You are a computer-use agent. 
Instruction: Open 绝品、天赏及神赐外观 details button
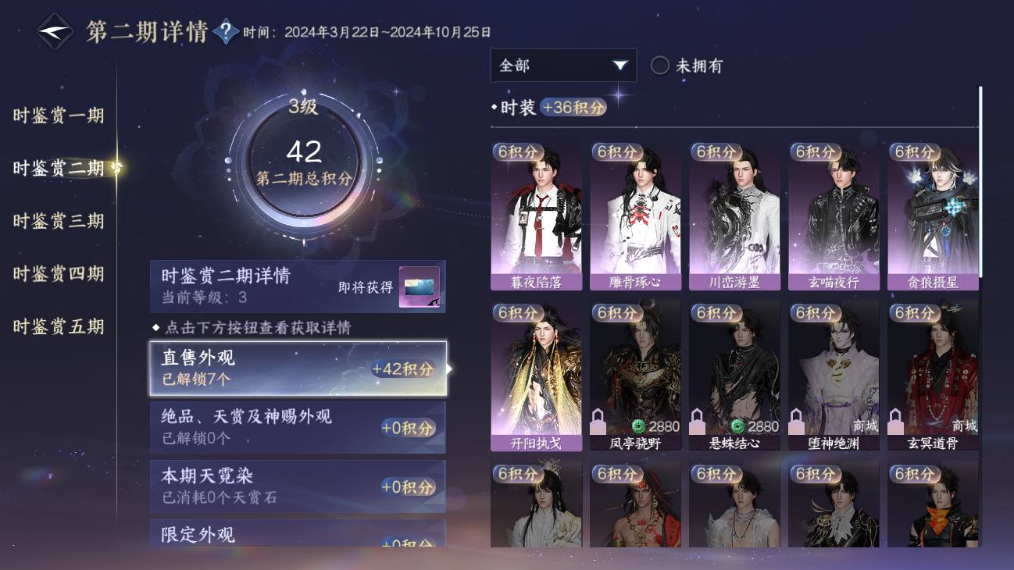(298, 427)
